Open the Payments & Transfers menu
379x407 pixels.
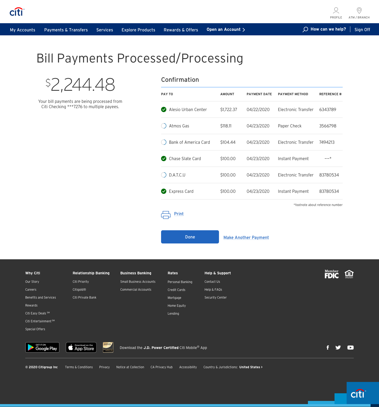[66, 30]
